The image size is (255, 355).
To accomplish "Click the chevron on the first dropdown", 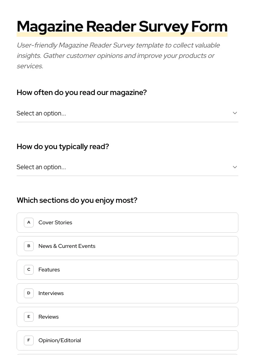I will [235, 113].
